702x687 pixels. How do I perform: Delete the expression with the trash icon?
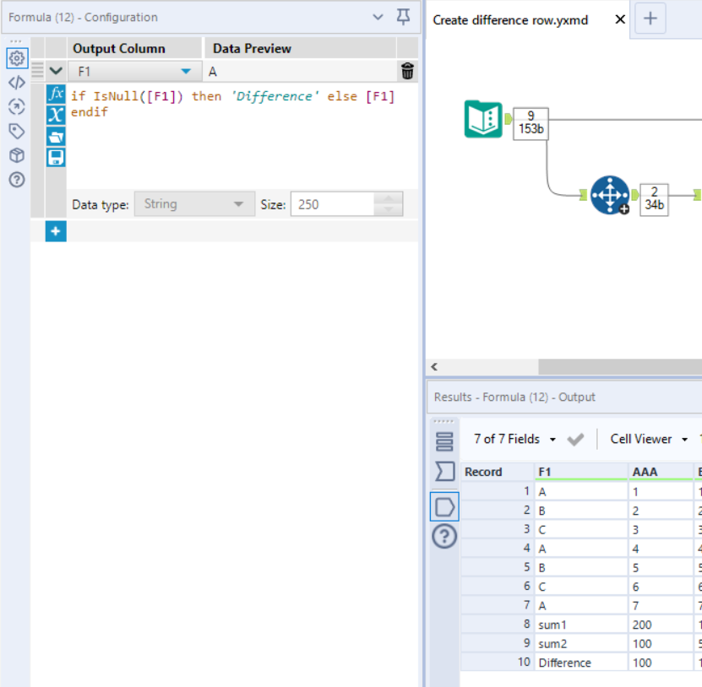(406, 72)
